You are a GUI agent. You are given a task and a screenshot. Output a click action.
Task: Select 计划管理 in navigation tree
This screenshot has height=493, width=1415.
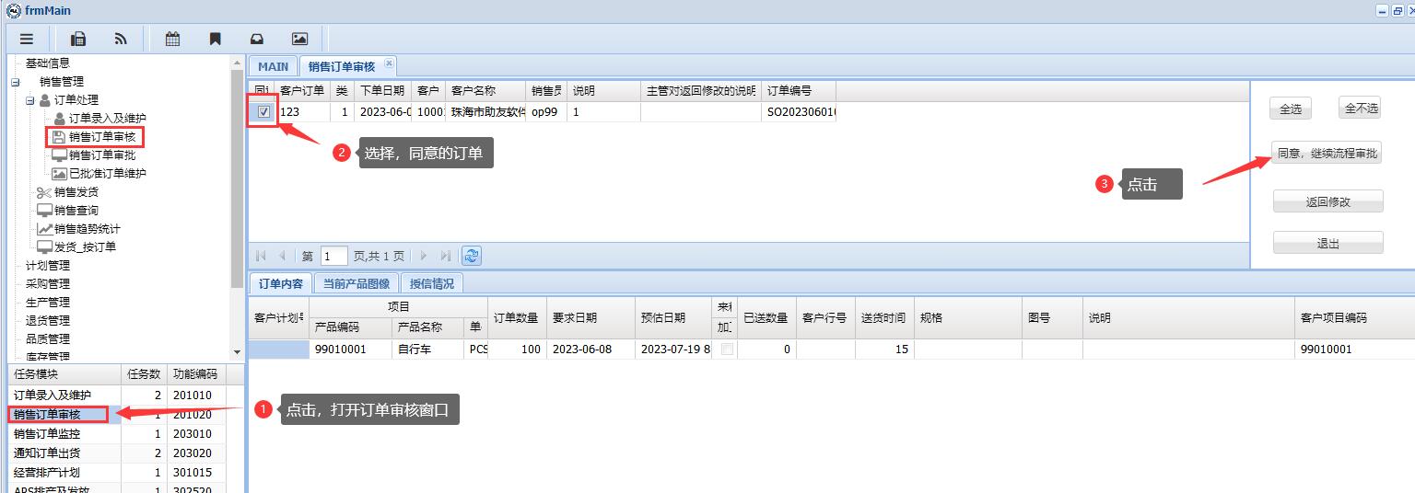(x=47, y=266)
